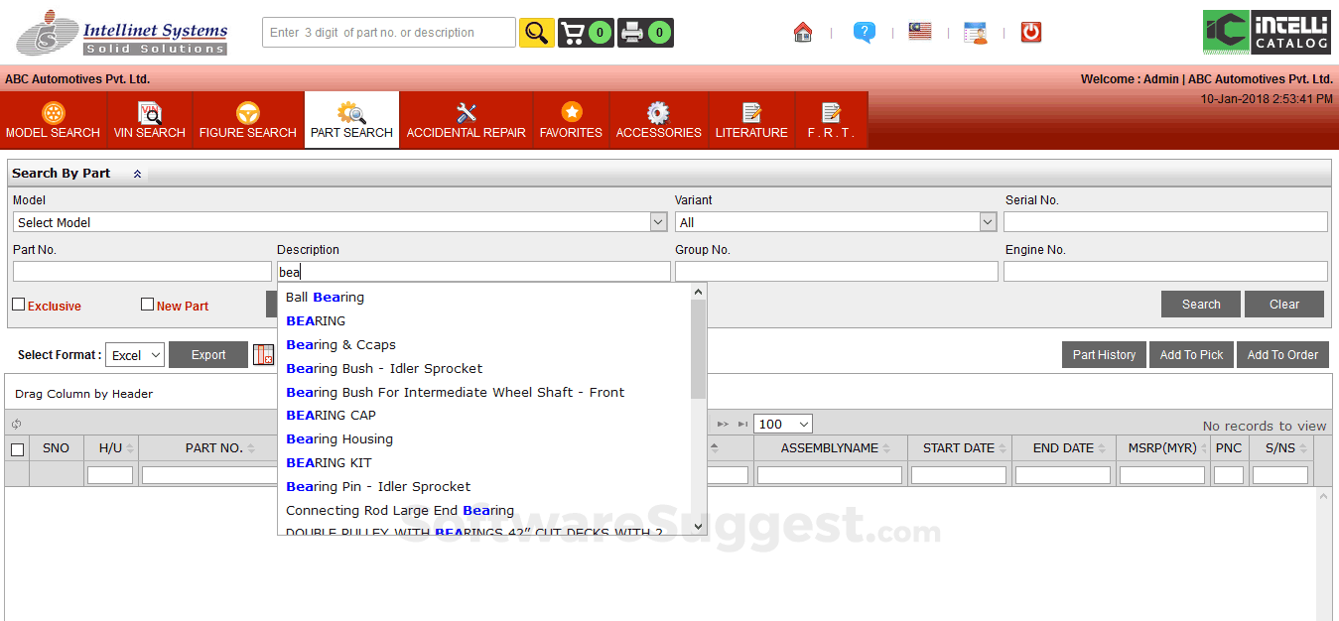
Task: Open the Select Model dropdown
Action: point(339,222)
